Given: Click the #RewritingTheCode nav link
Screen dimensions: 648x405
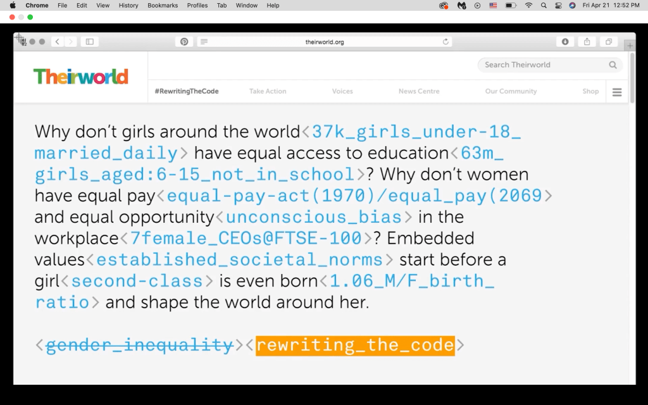Looking at the screenshot, I should coord(187,91).
